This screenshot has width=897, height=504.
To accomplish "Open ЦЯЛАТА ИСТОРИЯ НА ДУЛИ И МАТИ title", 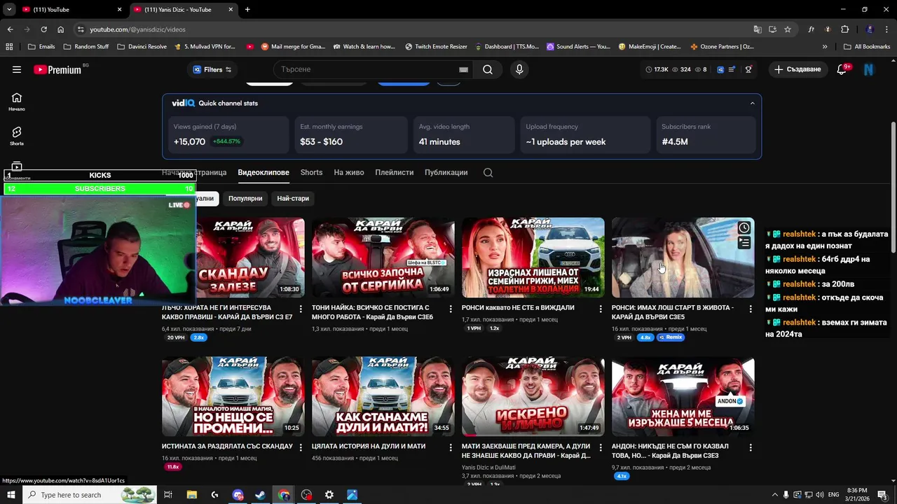I will (x=369, y=446).
